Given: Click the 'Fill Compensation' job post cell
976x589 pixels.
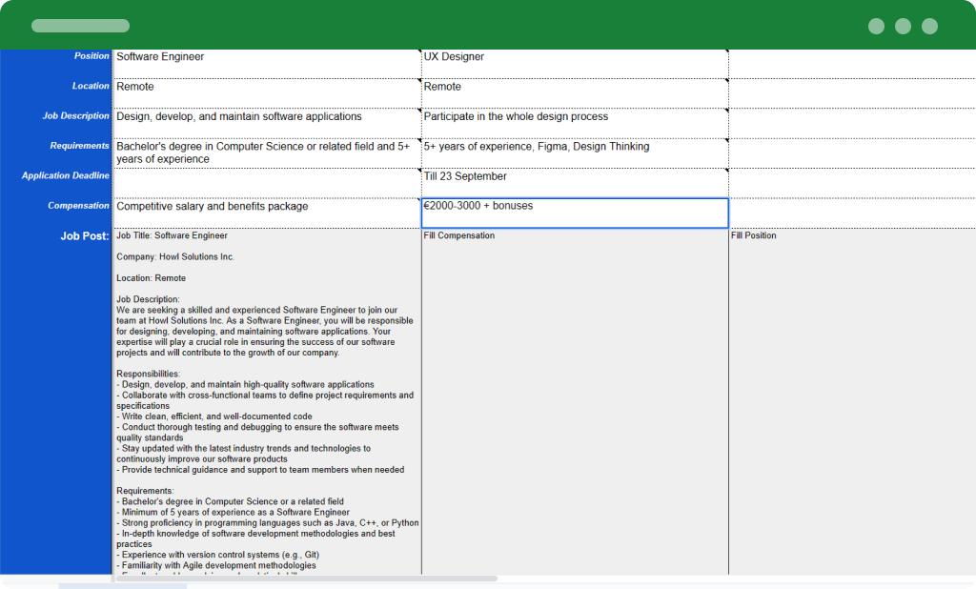Looking at the screenshot, I should tap(575, 401).
